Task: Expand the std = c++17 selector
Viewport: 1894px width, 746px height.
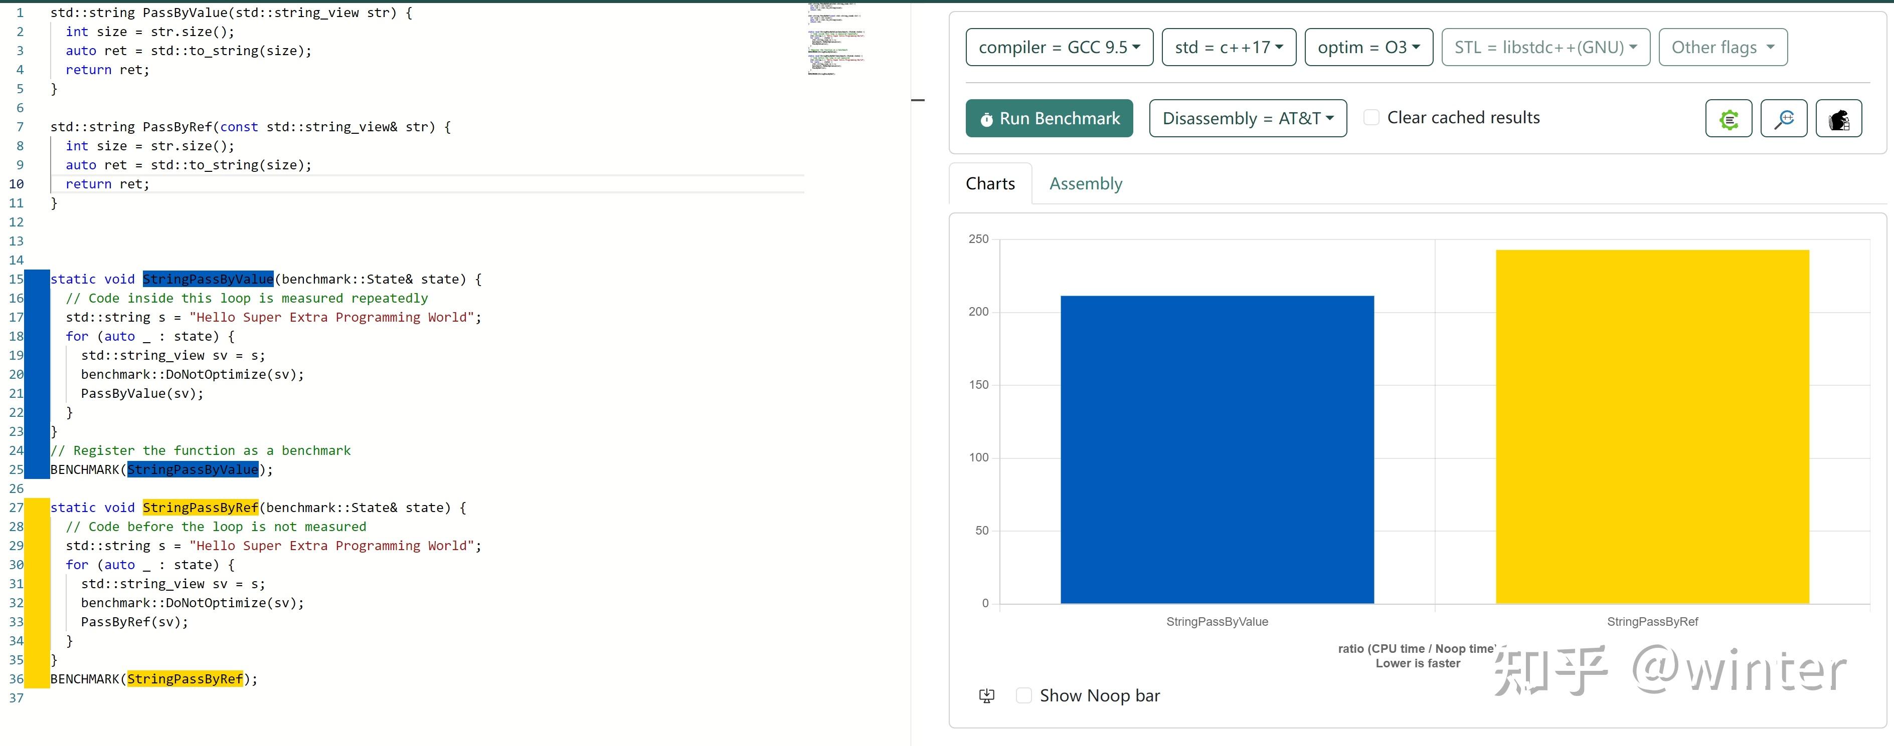Action: [1229, 48]
